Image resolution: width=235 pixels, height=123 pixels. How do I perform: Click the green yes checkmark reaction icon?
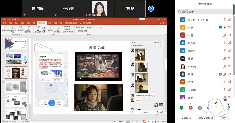tap(181, 108)
